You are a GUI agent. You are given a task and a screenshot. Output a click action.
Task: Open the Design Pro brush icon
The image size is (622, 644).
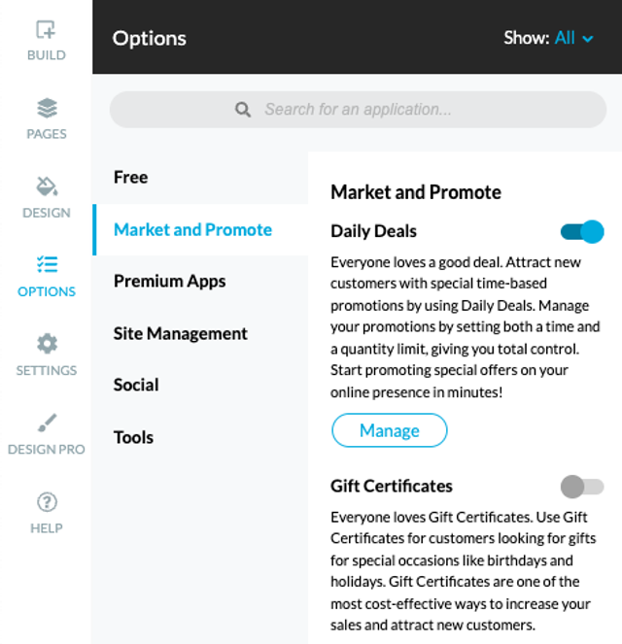tap(47, 423)
